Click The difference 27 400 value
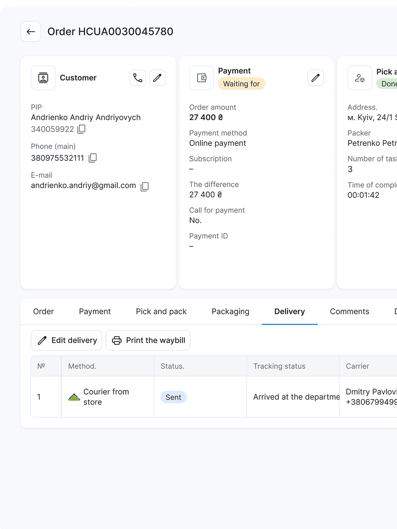This screenshot has width=397, height=529. [x=205, y=195]
